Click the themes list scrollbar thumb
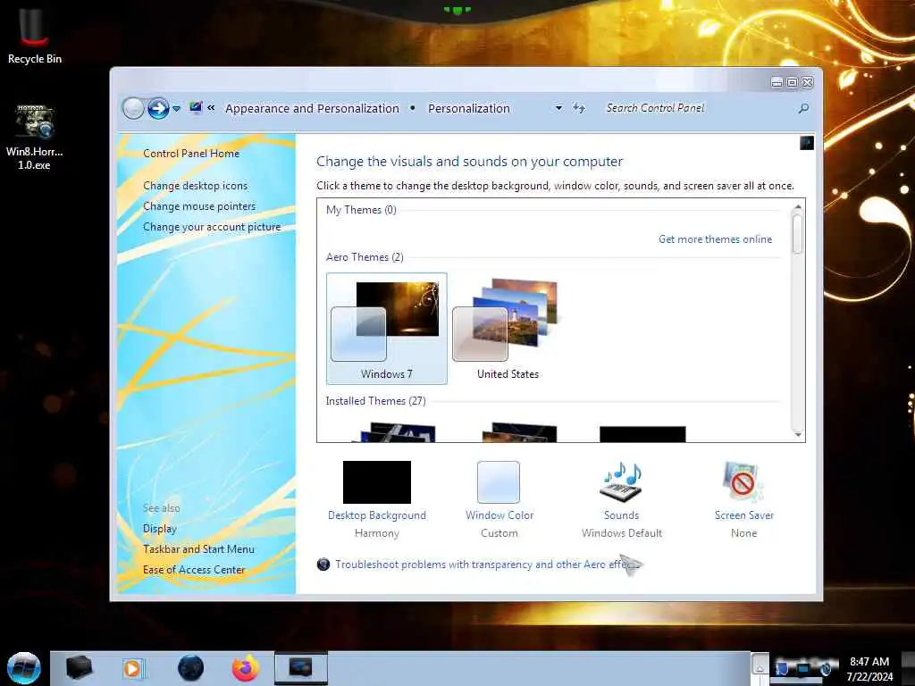This screenshot has width=915, height=686. [x=798, y=233]
